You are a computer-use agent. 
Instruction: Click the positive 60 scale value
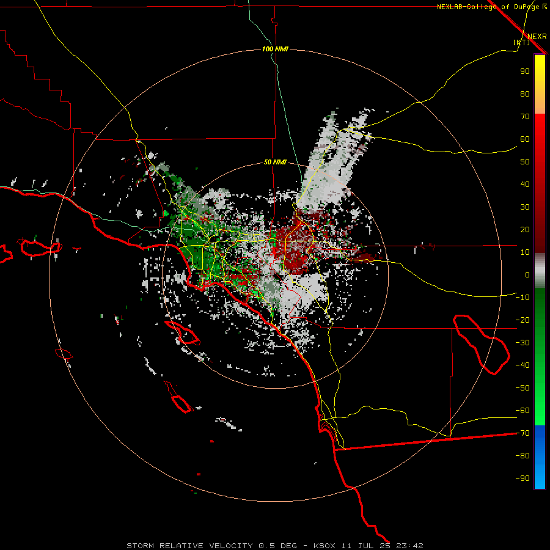pyautogui.click(x=525, y=139)
